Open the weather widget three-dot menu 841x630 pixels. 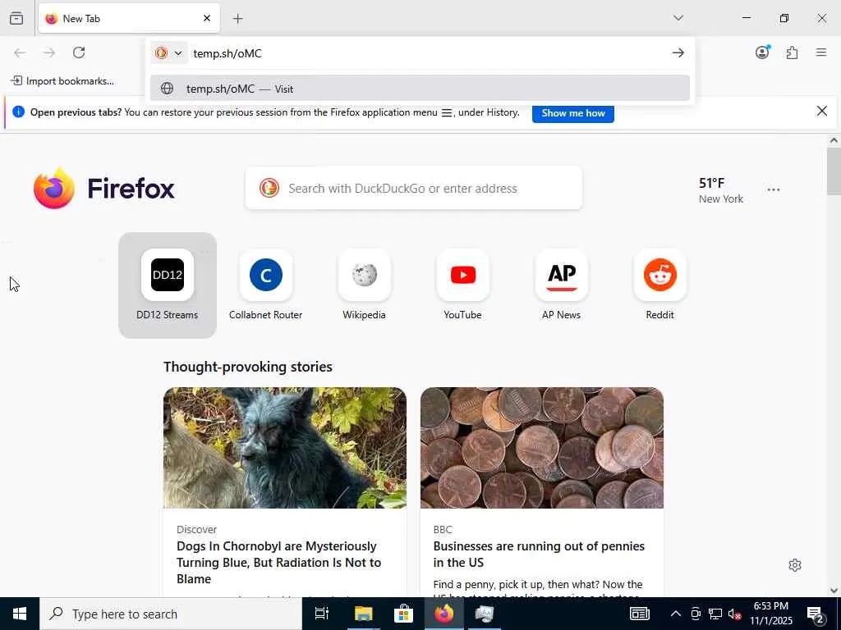[774, 189]
